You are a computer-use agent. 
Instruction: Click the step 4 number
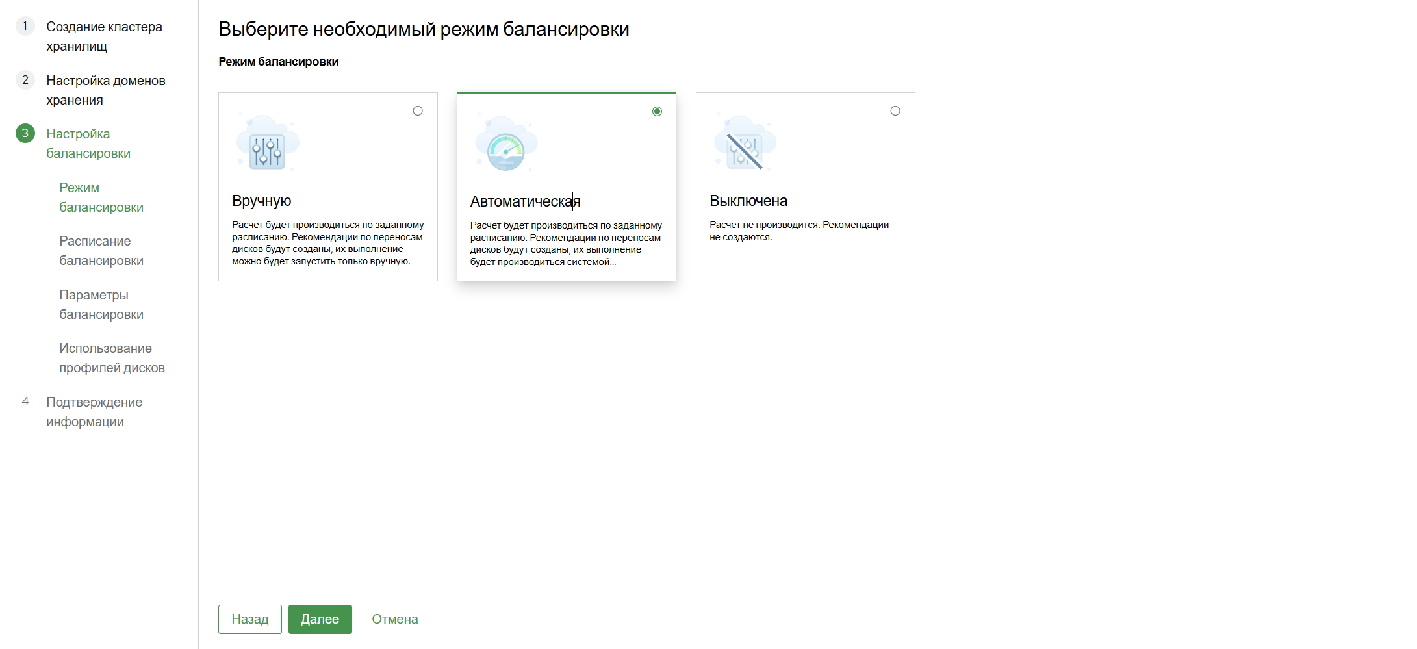[25, 401]
